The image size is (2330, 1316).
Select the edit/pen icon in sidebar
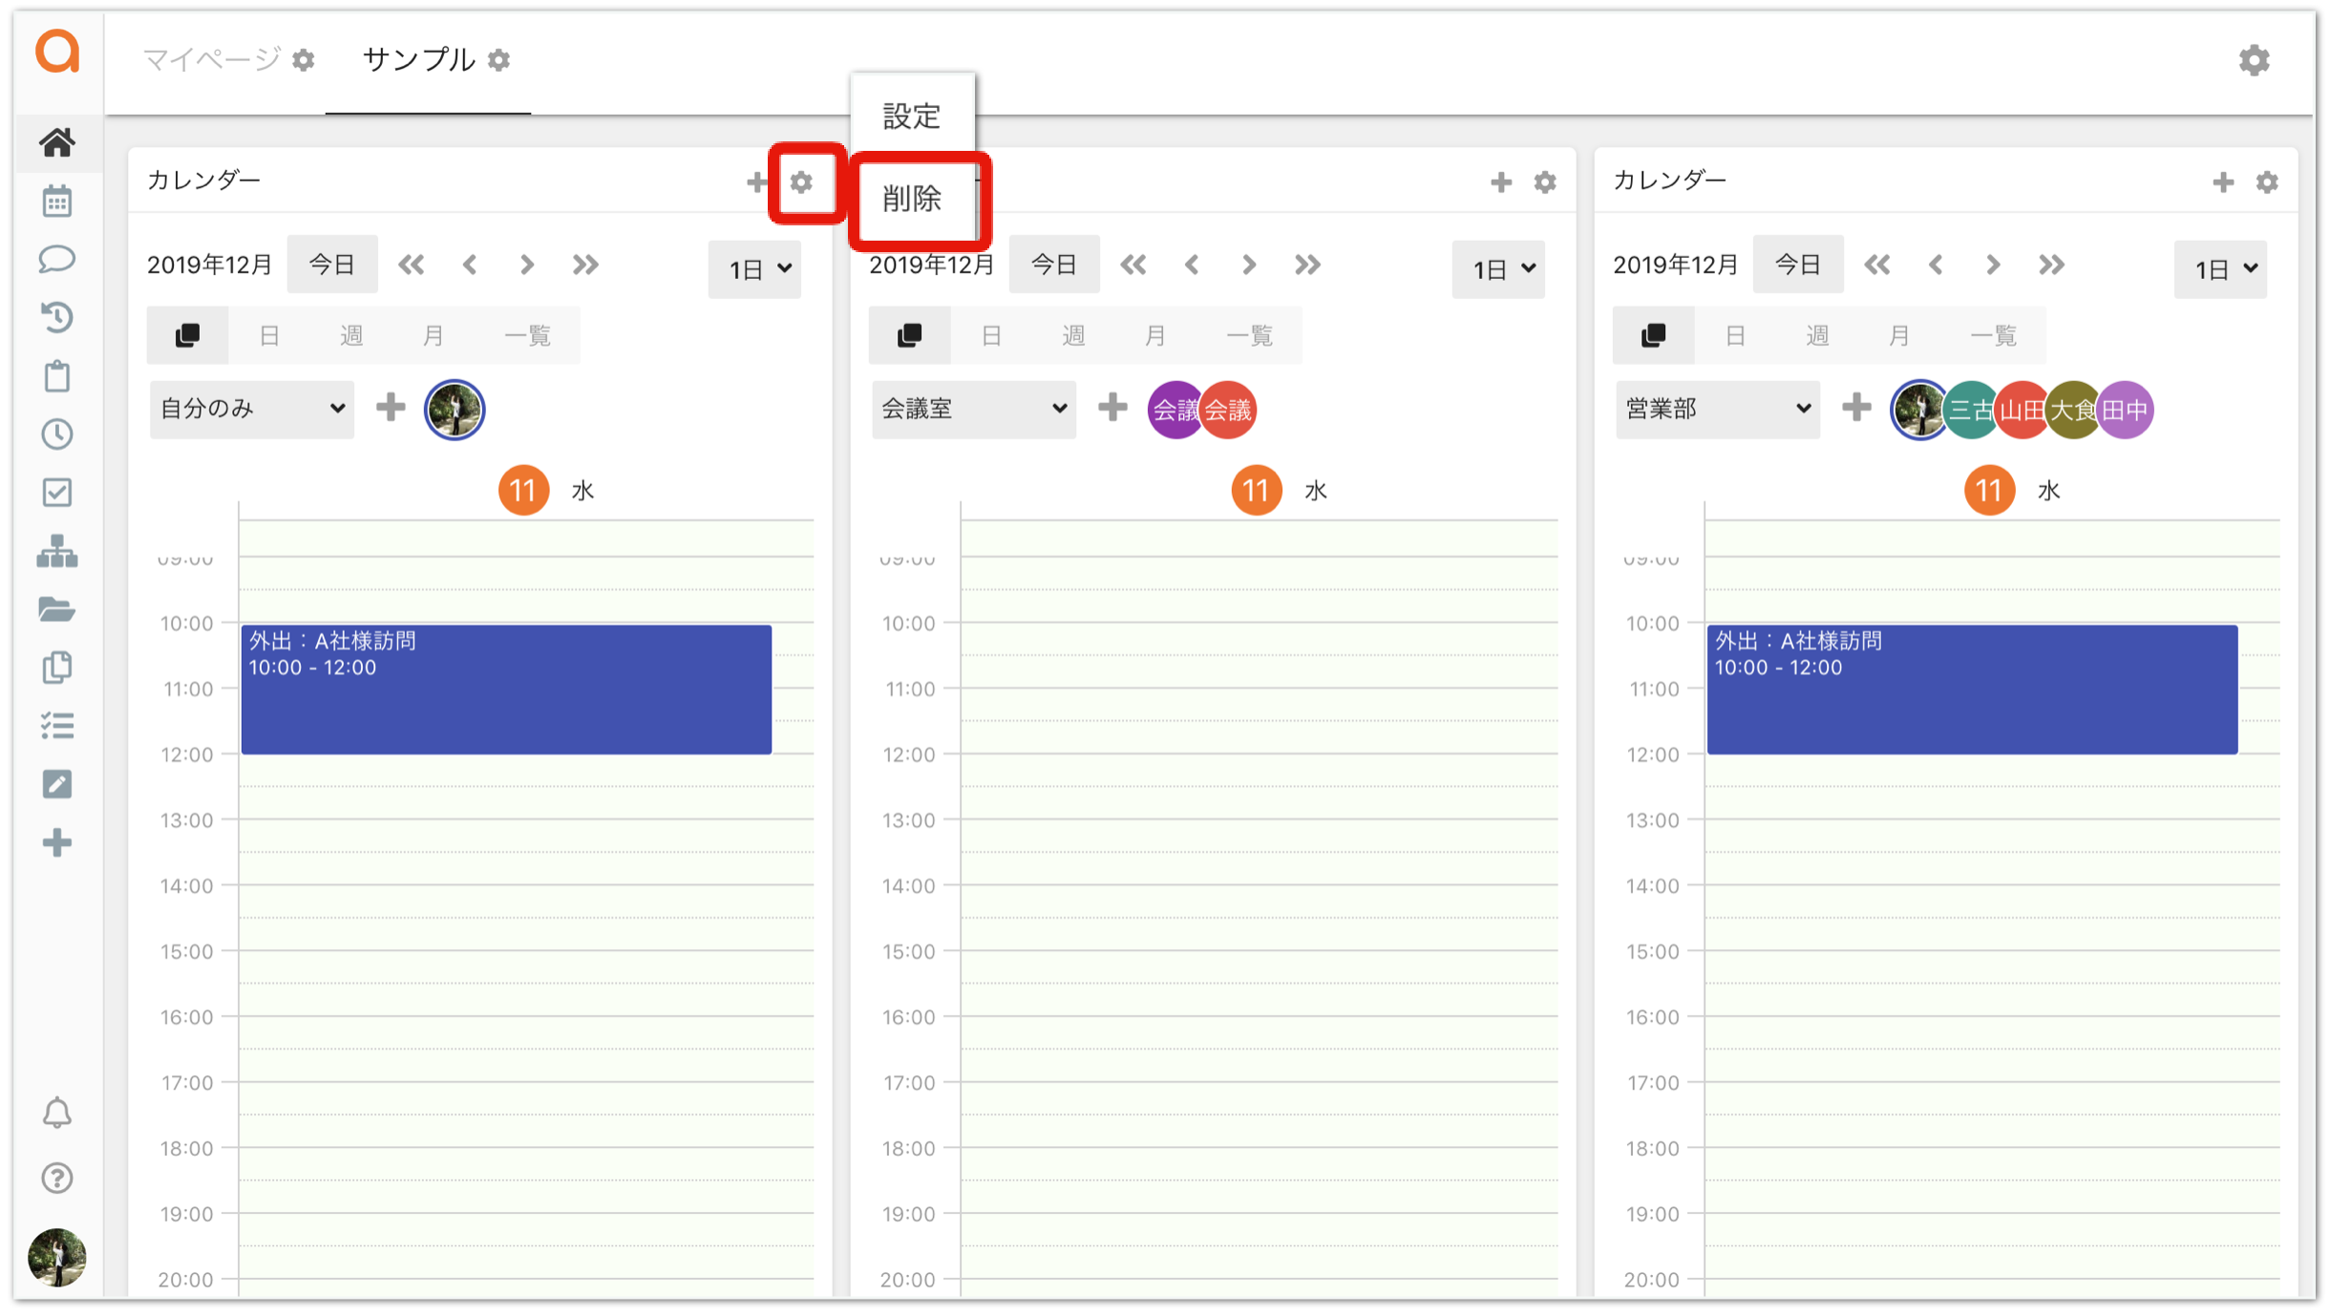point(56,784)
